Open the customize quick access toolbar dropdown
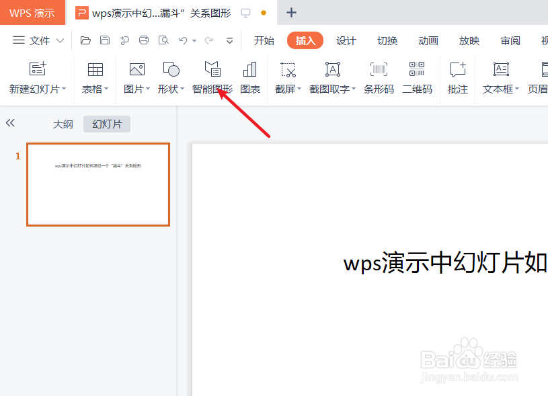Image resolution: width=548 pixels, height=396 pixels. pyautogui.click(x=229, y=41)
